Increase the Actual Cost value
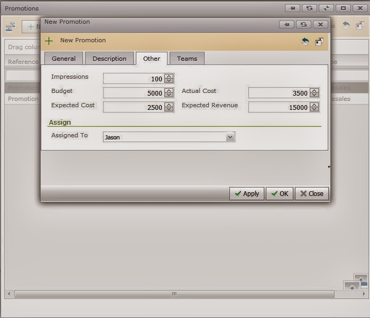This screenshot has width=370, height=318. pyautogui.click(x=314, y=90)
